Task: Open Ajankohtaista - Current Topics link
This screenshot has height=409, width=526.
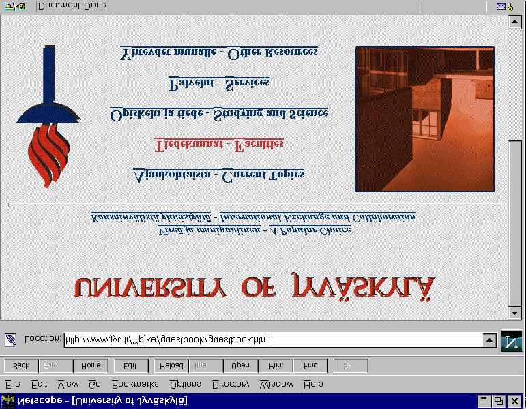Action: point(219,176)
